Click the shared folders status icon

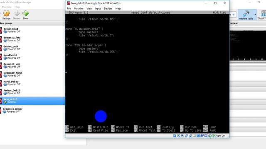(194, 136)
